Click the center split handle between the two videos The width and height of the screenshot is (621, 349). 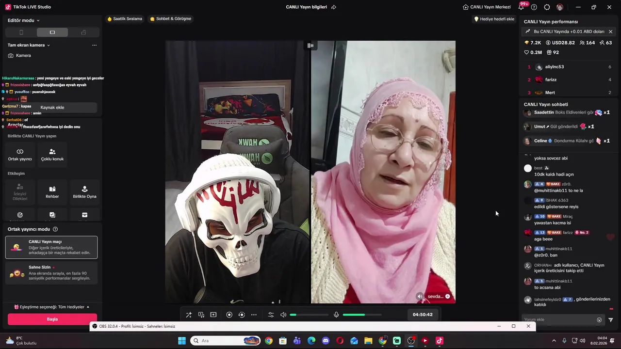point(310,46)
